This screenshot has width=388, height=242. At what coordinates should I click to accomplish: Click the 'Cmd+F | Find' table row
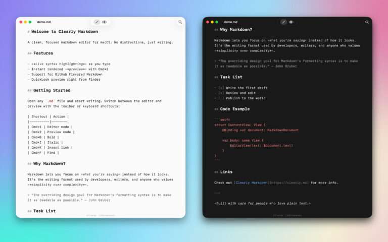pyautogui.click(x=43, y=153)
